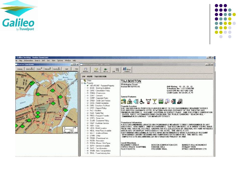Click FREEDOM TRAIL attraction

159,149
